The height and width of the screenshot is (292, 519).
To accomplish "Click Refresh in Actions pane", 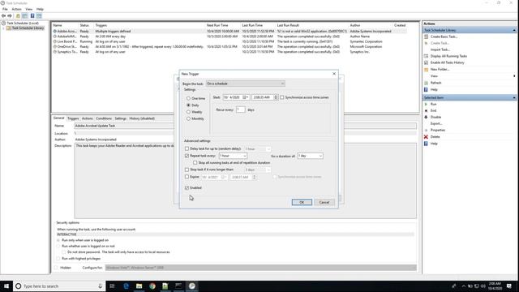I will coord(435,83).
